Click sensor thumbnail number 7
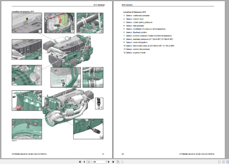The image size is (229, 164). pyautogui.click(x=59, y=23)
